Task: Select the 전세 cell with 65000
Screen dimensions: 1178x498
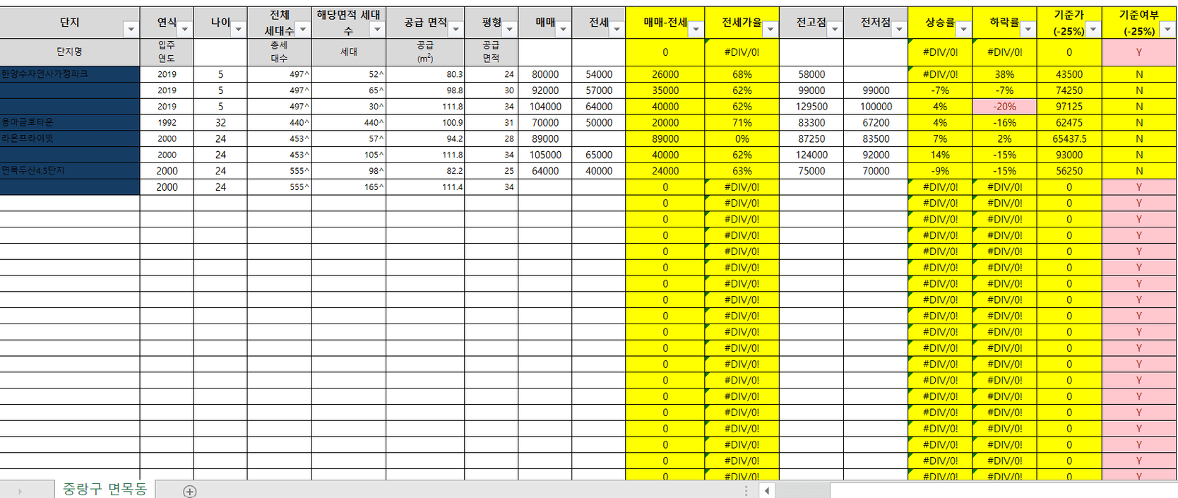Action: [x=599, y=155]
